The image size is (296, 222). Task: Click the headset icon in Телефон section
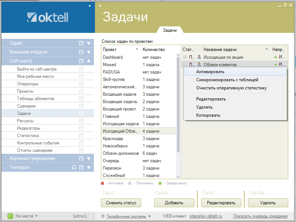[74, 167]
